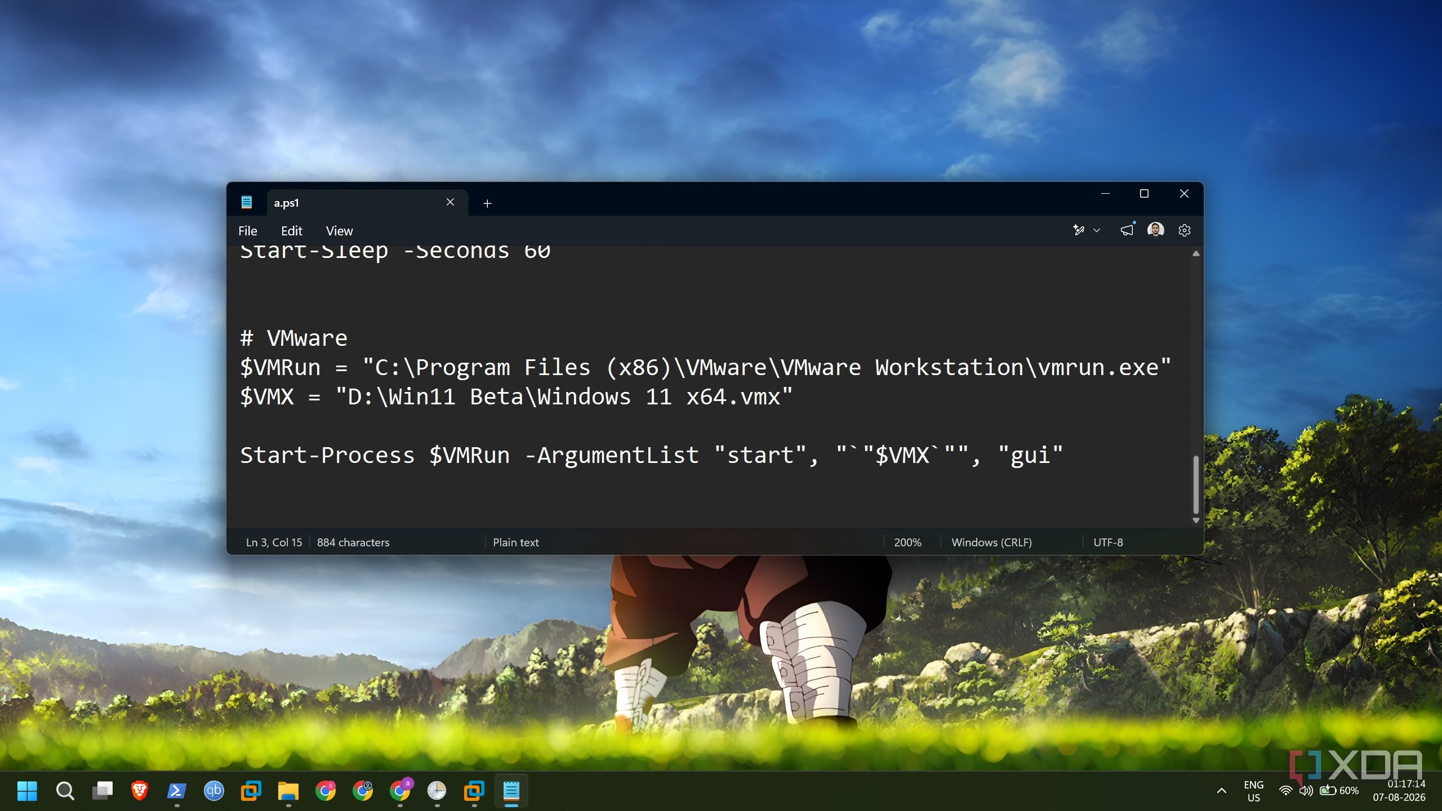Open the account profile picture in Notepad
Image resolution: width=1442 pixels, height=811 pixels.
(1155, 230)
